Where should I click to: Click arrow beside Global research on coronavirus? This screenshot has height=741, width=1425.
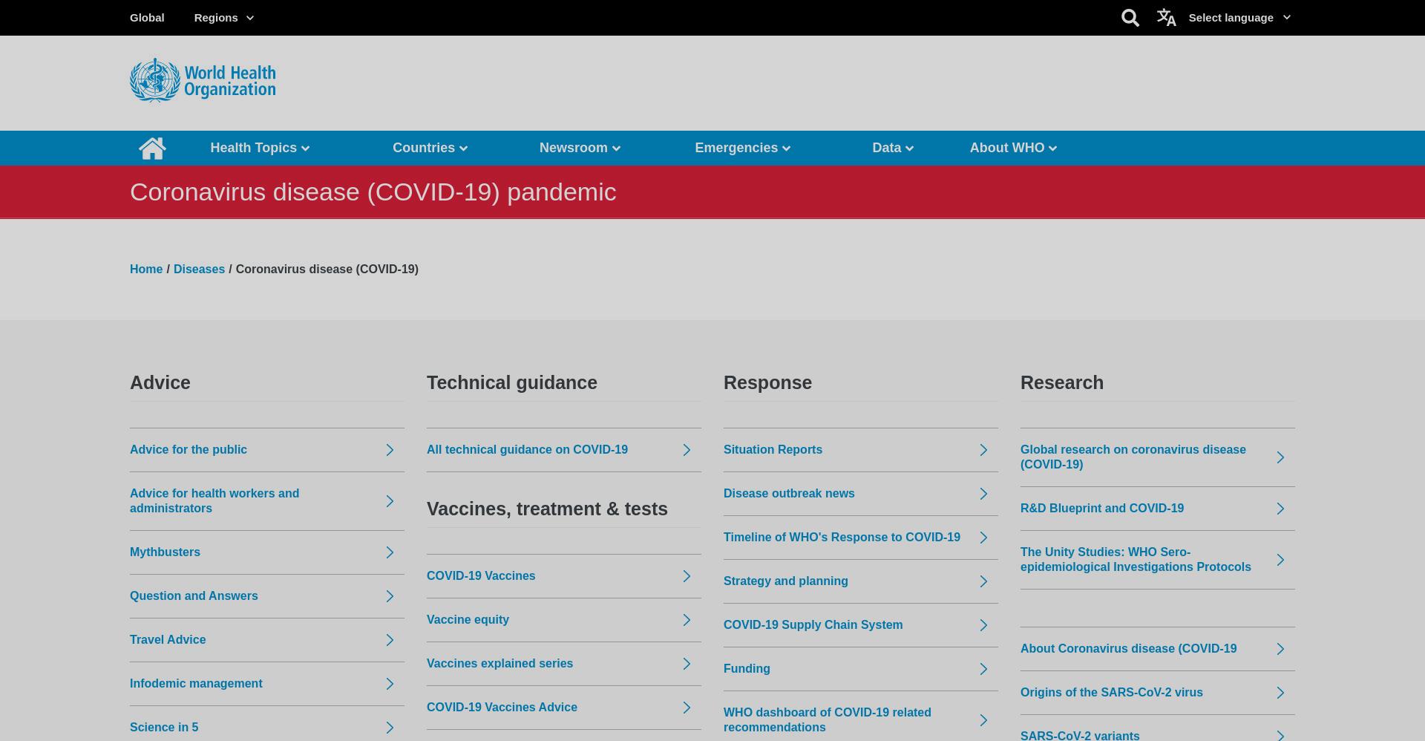(1280, 457)
